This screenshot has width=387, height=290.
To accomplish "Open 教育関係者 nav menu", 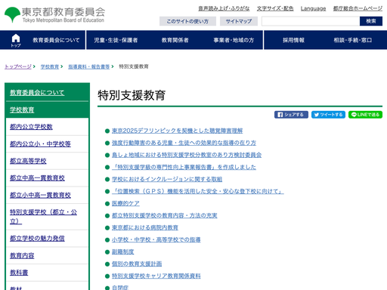I will pos(175,40).
